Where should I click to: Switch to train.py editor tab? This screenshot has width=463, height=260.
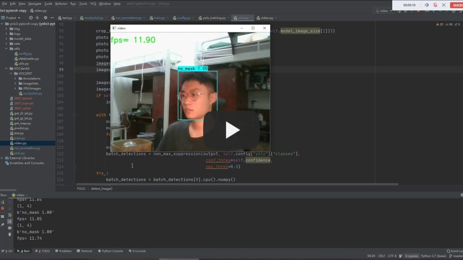coord(158,18)
